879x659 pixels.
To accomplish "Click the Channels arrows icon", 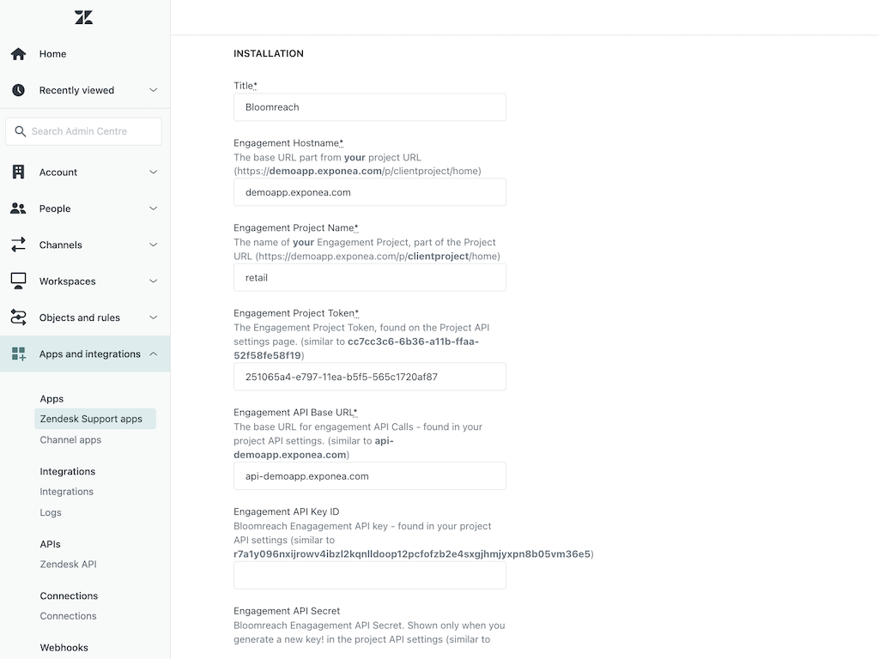I will point(18,245).
